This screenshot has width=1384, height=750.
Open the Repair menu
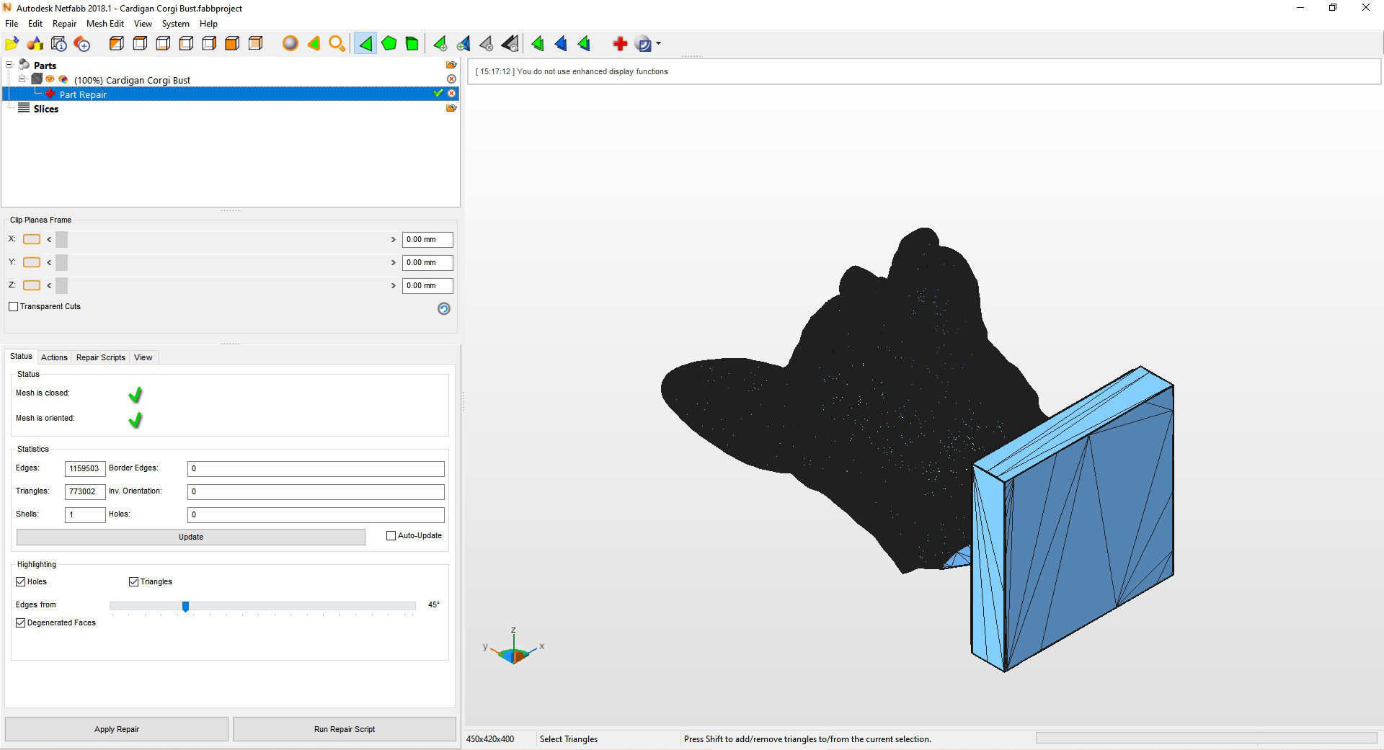tap(64, 24)
